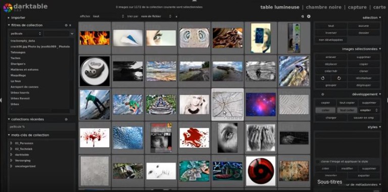Open trier par nom de fichier dropdown
Viewport: 388px width, 192px height.
click(x=156, y=16)
